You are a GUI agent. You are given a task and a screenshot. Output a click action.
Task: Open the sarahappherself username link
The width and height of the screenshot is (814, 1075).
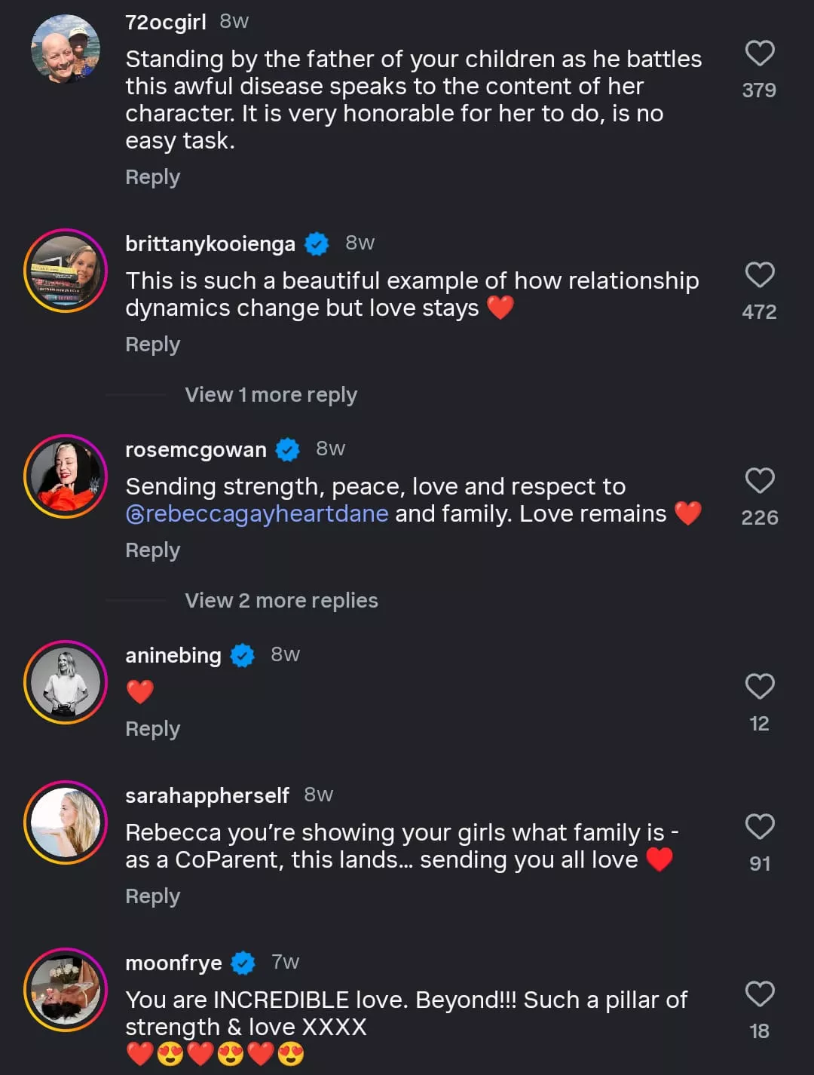tap(207, 795)
